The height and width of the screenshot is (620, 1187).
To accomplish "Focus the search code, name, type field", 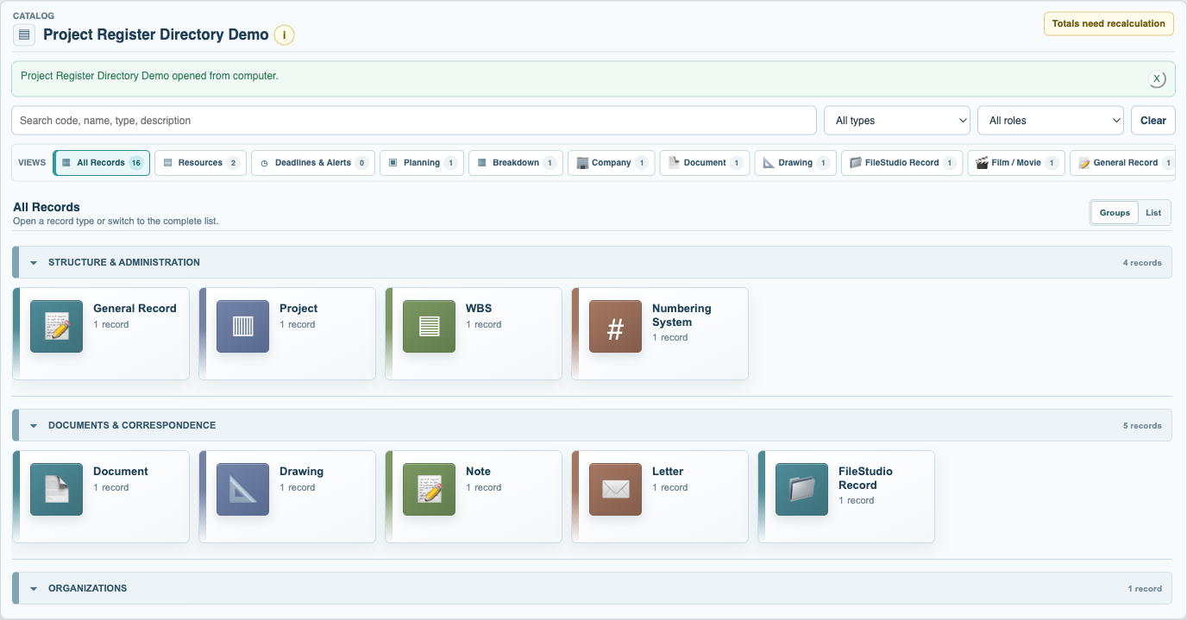I will click(x=414, y=121).
